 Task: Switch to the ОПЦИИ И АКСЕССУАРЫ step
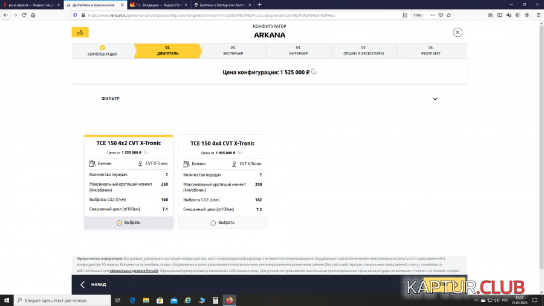[x=363, y=51]
